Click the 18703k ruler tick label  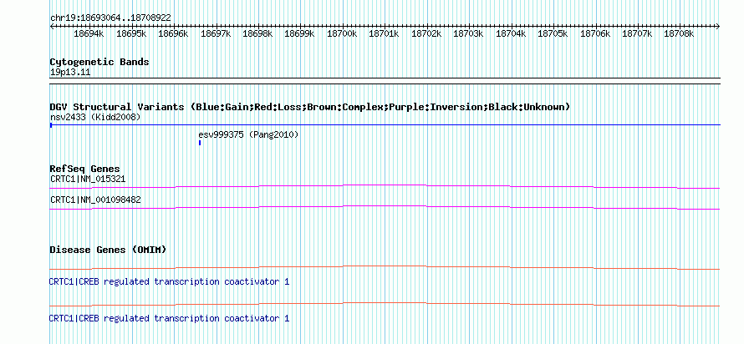tap(468, 34)
